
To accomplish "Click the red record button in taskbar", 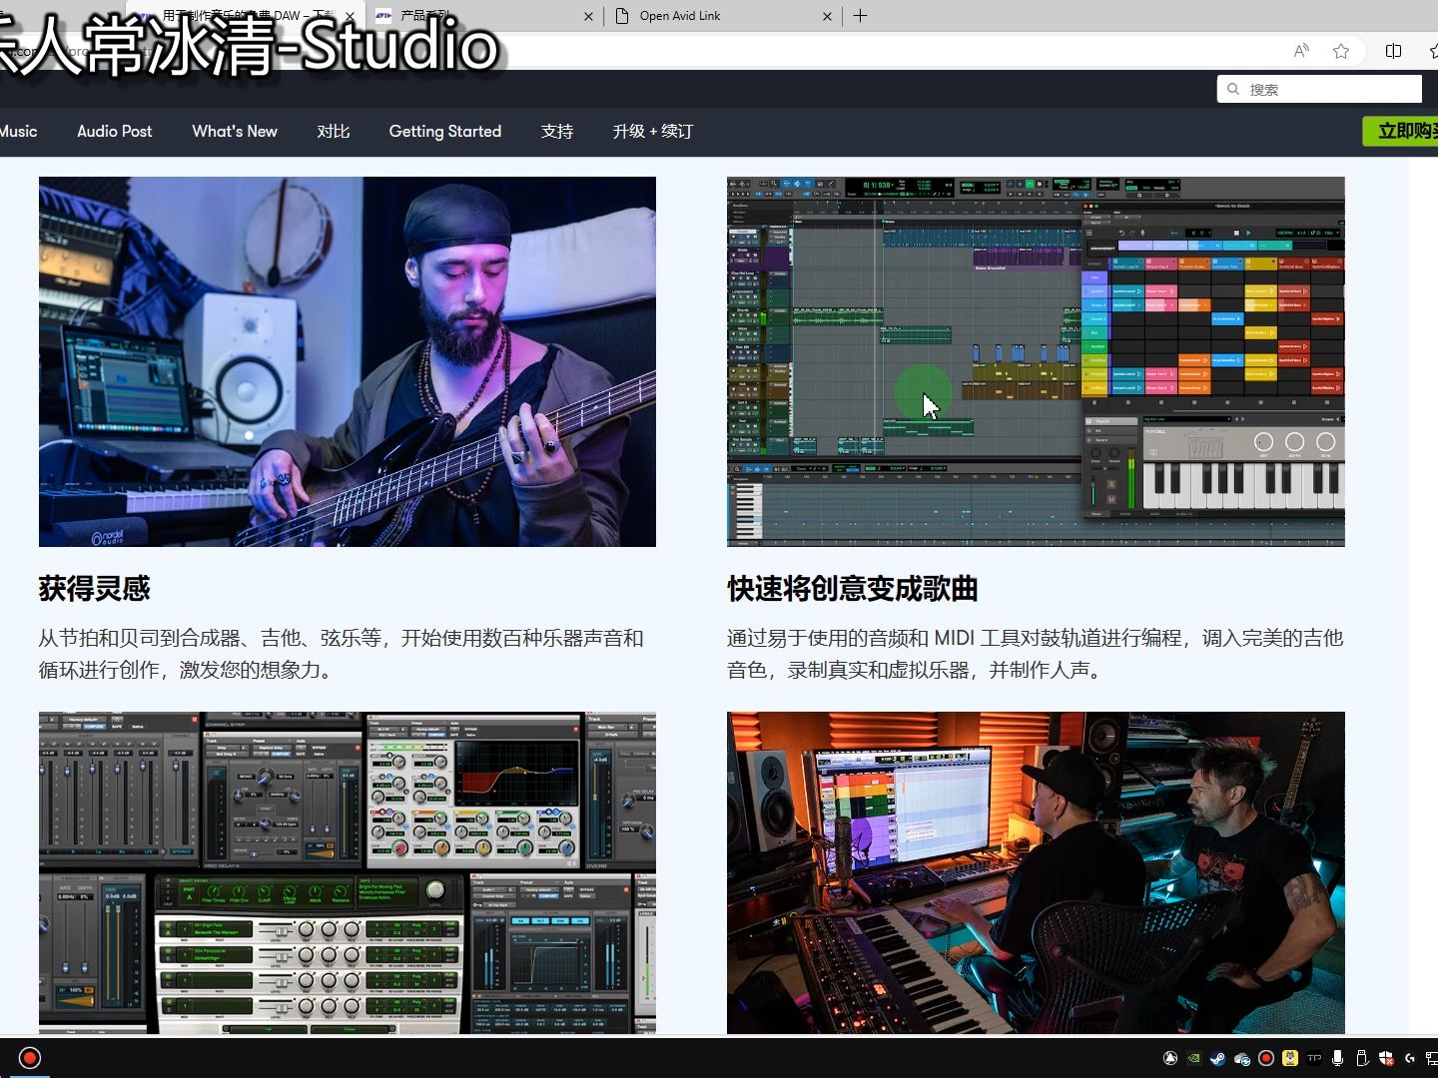I will tap(30, 1058).
